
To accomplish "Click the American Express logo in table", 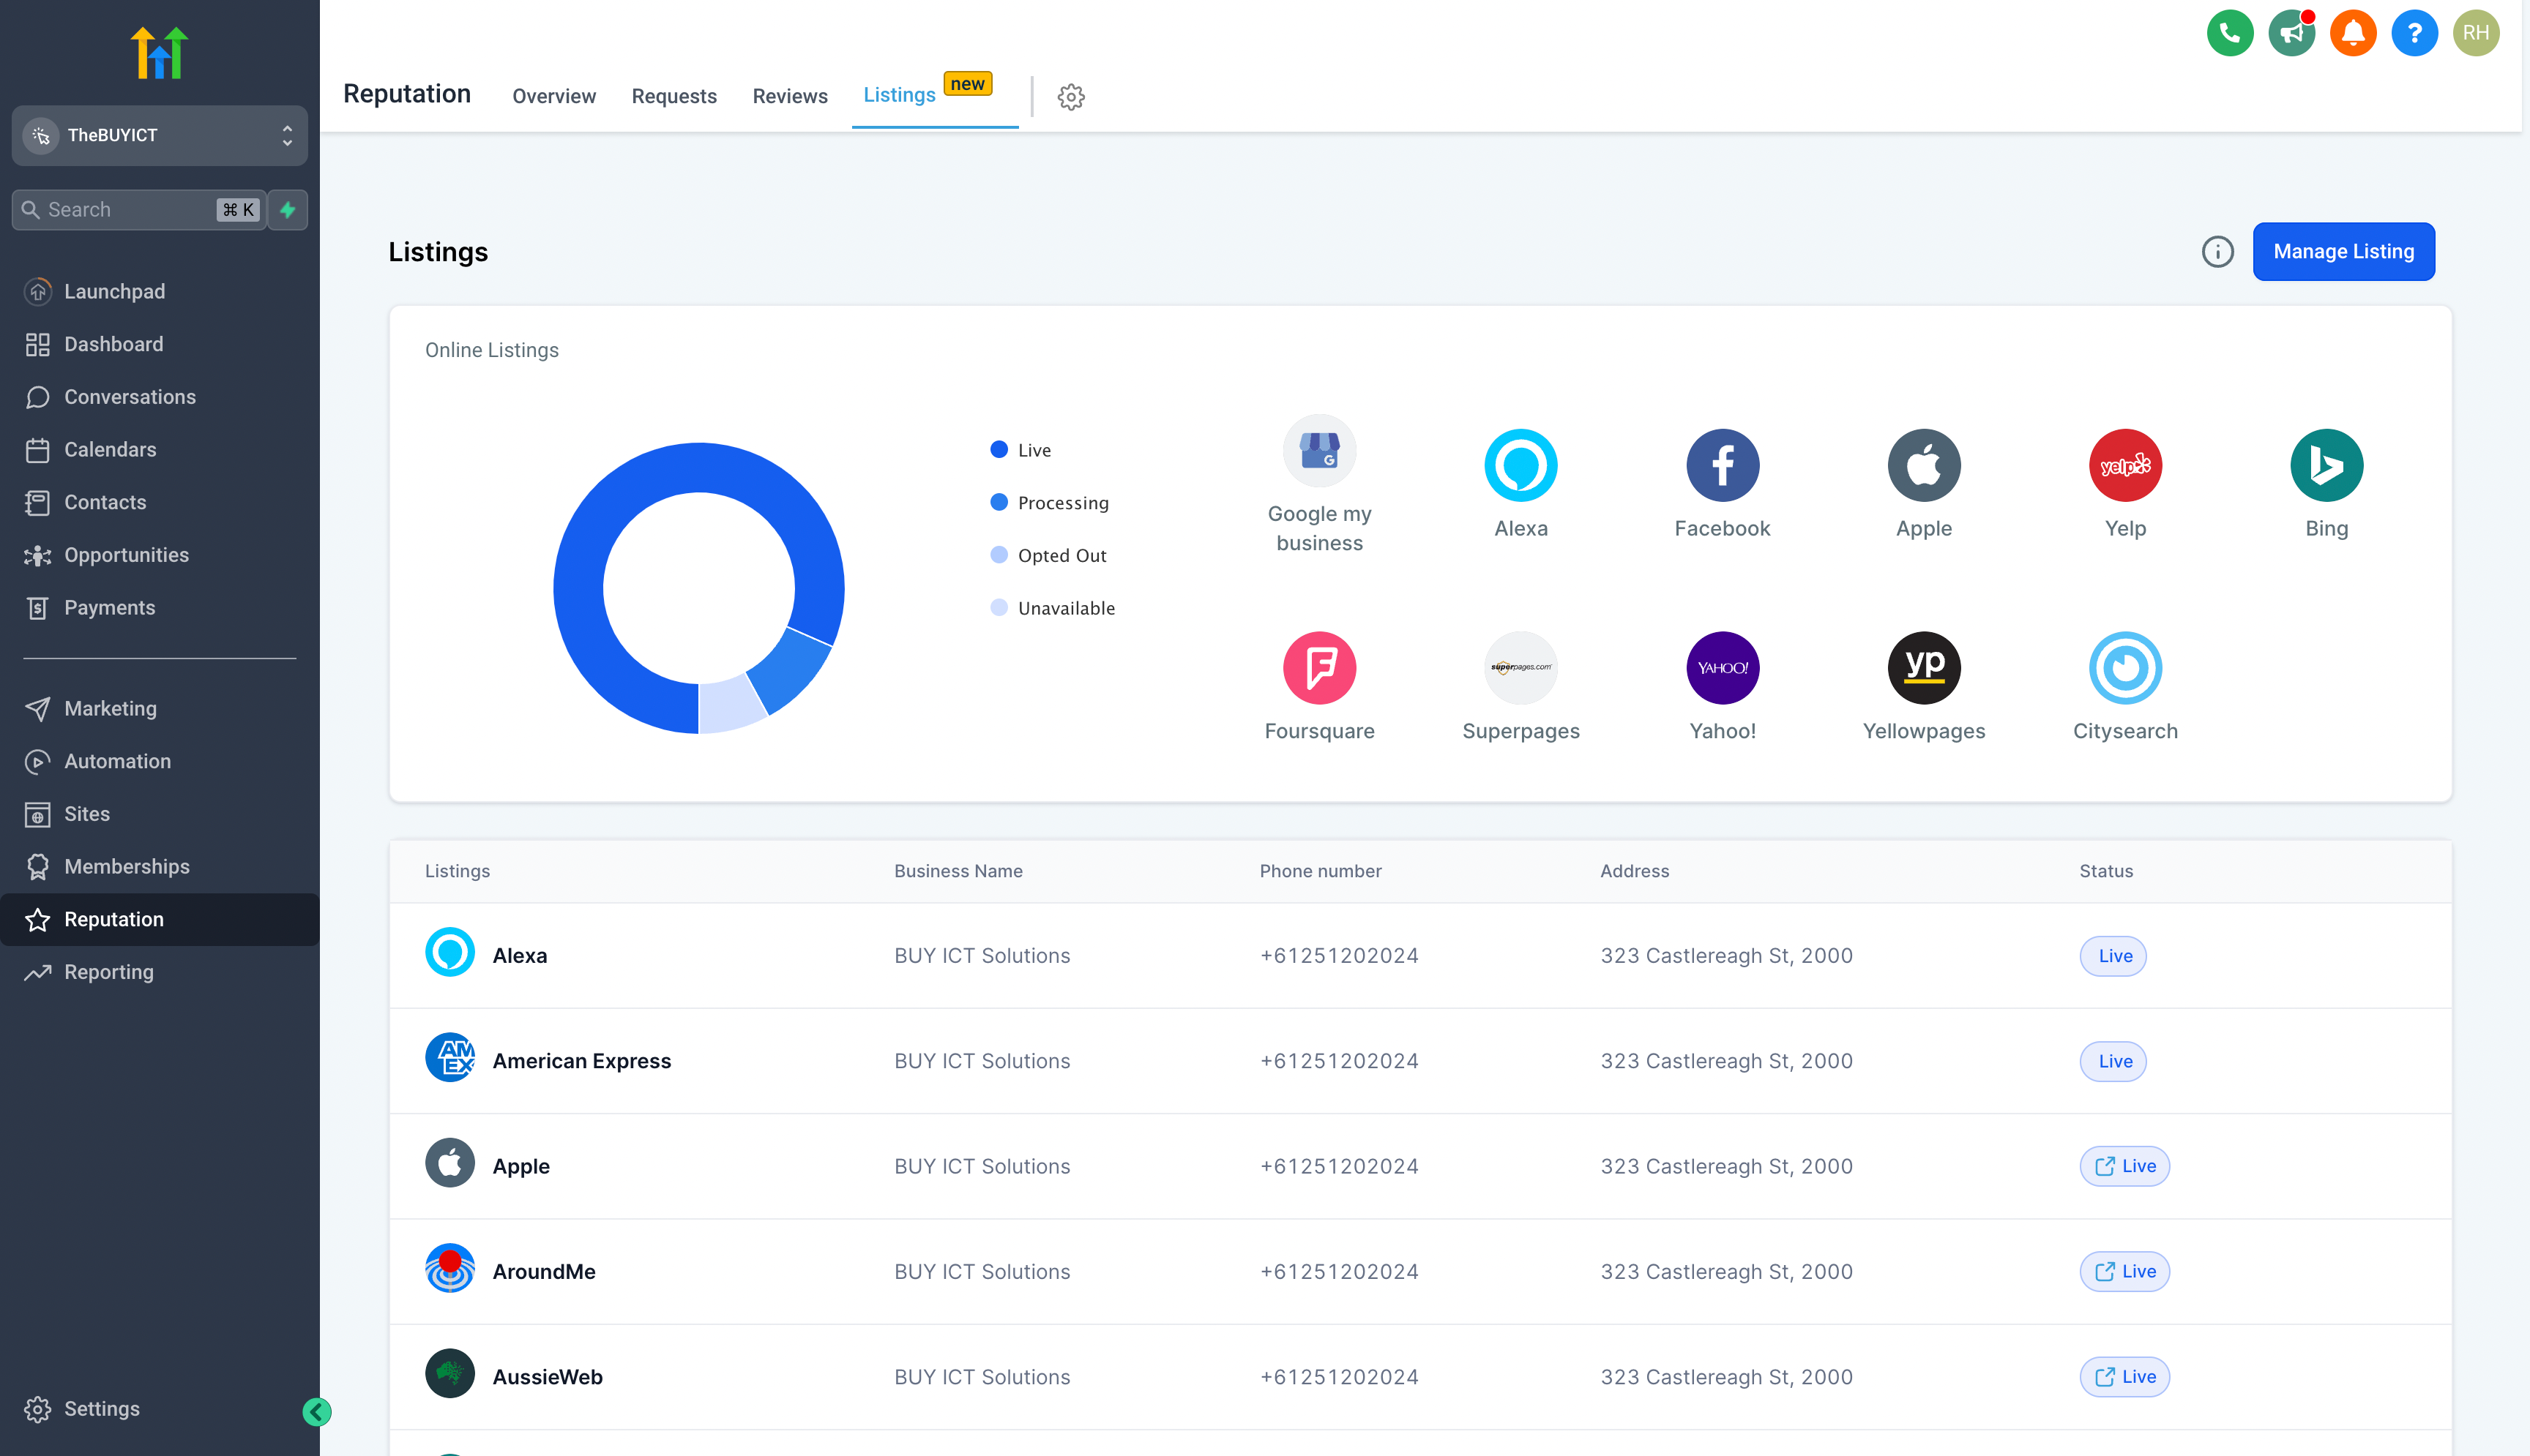I will point(450,1057).
